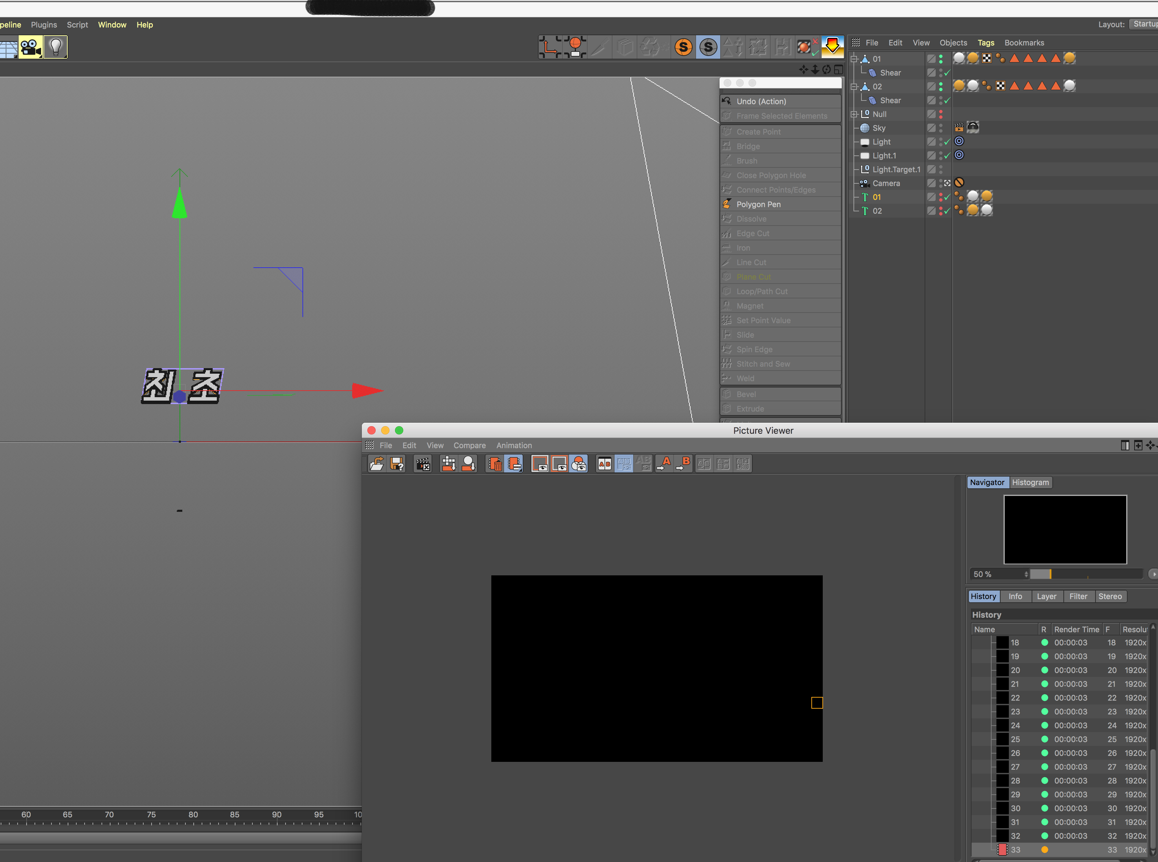
Task: Toggle visibility dots for the Null object
Action: (940, 114)
